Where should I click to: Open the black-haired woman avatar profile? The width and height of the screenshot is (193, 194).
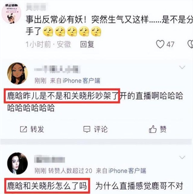point(17,163)
